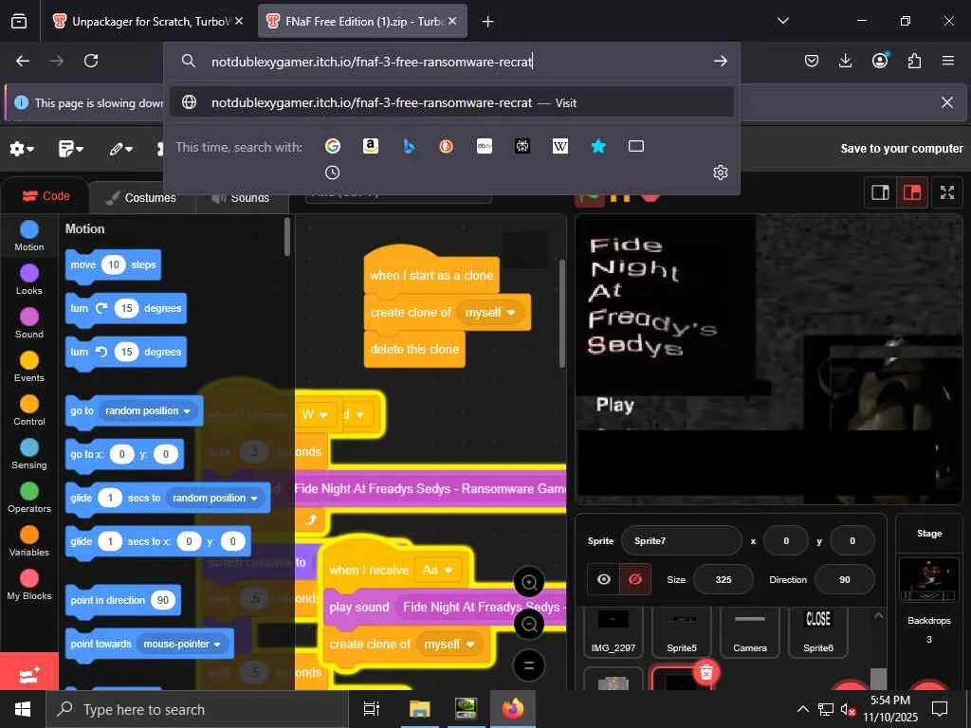The height and width of the screenshot is (728, 971).
Task: Expand Aa message dropdown in when I receive
Action: [x=438, y=570]
